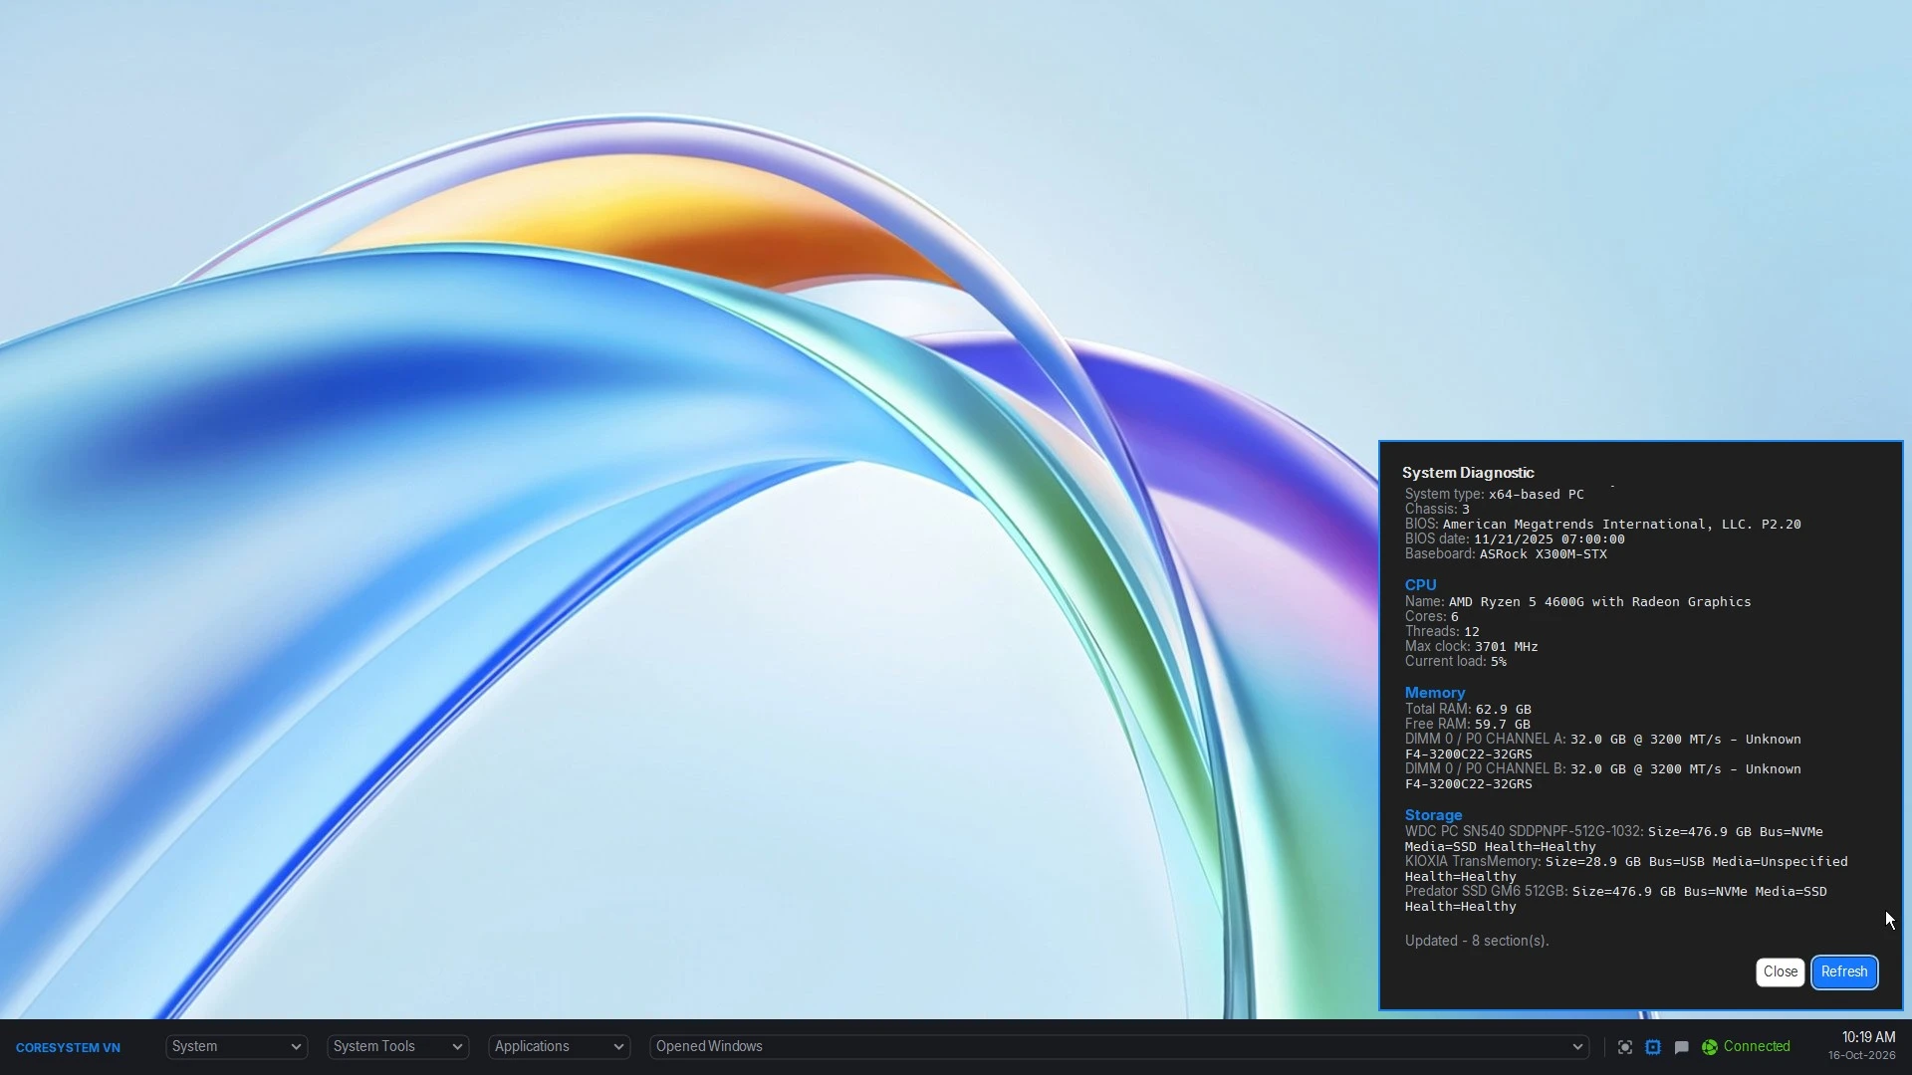Screen dimensions: 1912x1075
Task: Click the Storage section heading
Action: [1433, 815]
